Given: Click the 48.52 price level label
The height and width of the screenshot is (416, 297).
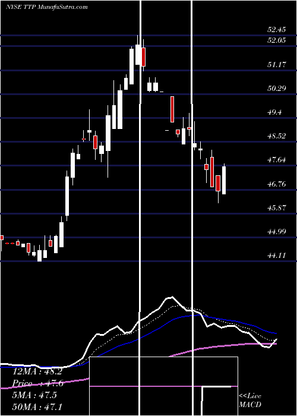Looking at the screenshot, I should click(x=277, y=136).
